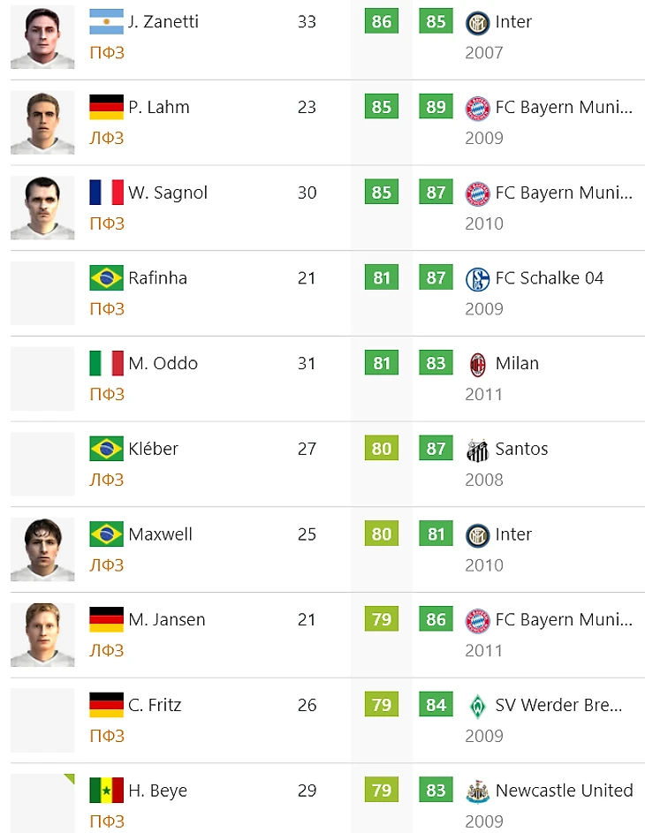
Task: Click J. Zanetti's face thumbnail
Action: tap(42, 37)
